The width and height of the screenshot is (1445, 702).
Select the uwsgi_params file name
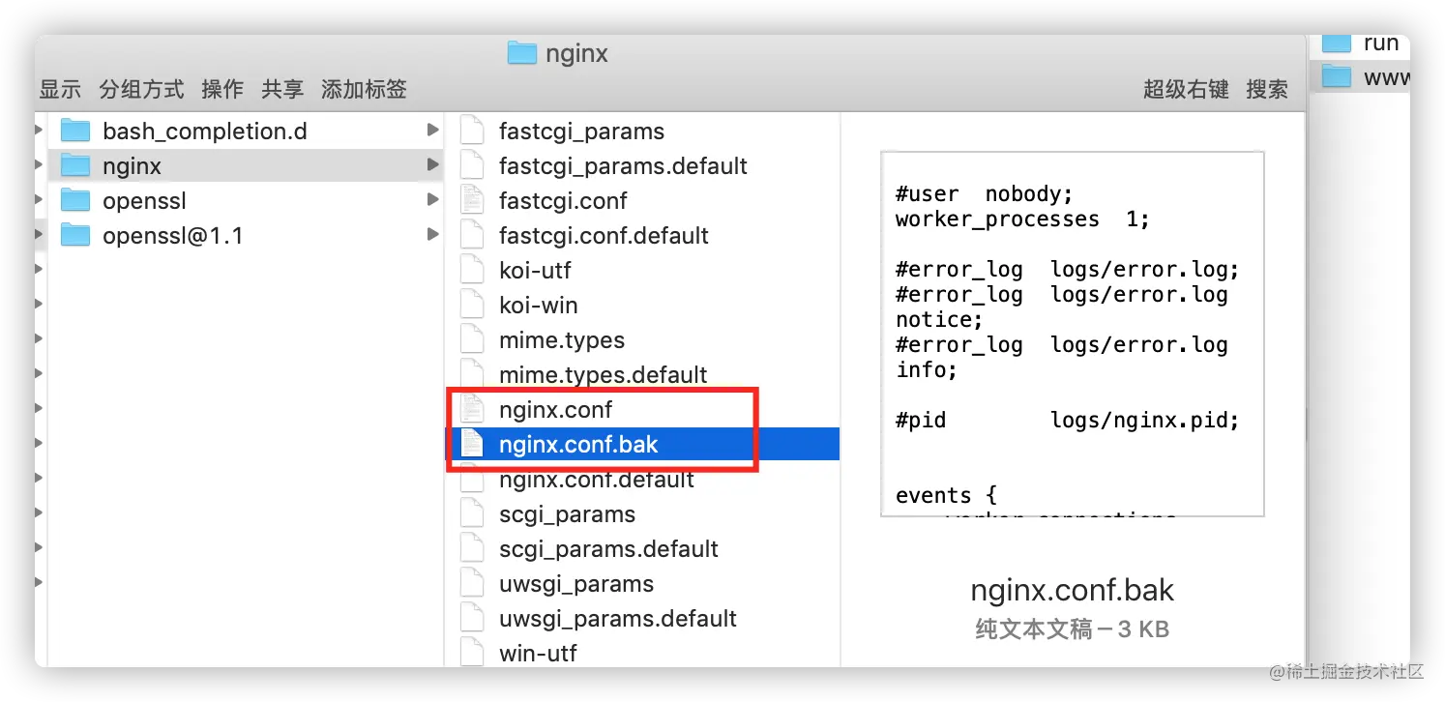pyautogui.click(x=576, y=583)
